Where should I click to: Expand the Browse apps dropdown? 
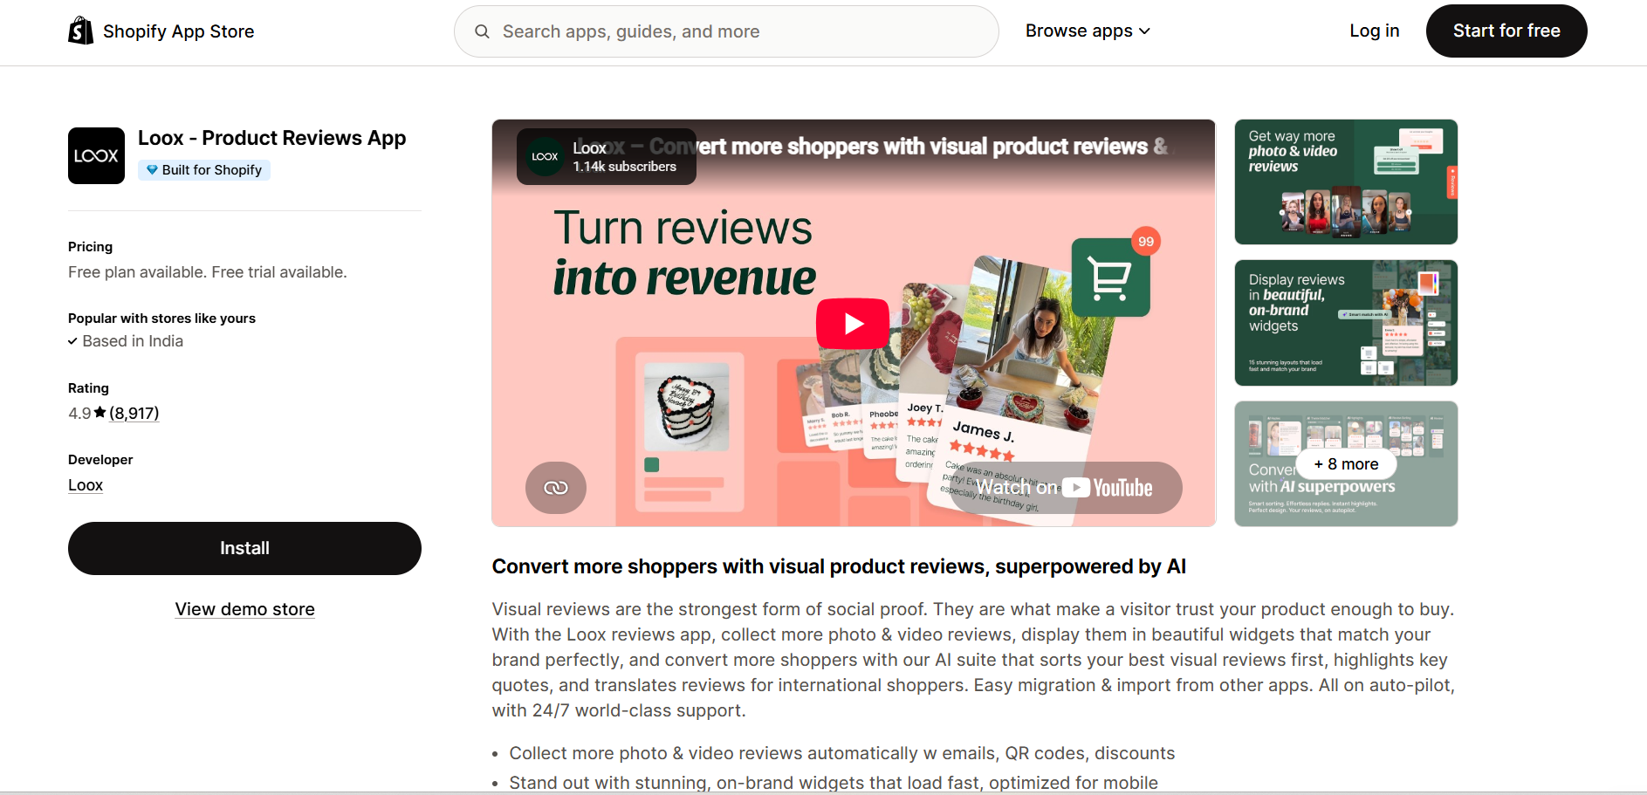1088,31
